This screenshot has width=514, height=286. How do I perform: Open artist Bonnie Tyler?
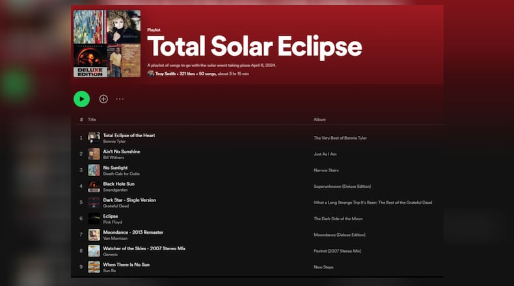pos(114,142)
